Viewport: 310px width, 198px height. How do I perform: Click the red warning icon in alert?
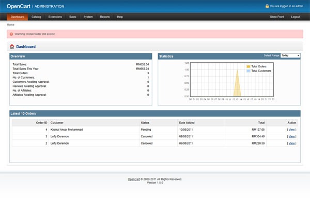coord(11,34)
